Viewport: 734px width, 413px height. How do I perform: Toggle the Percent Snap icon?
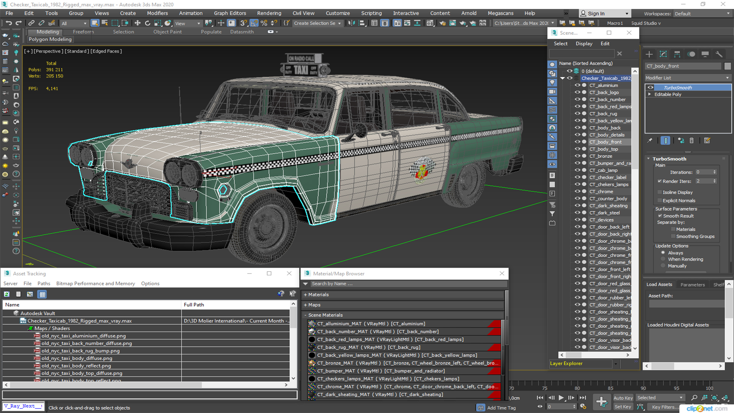264,23
